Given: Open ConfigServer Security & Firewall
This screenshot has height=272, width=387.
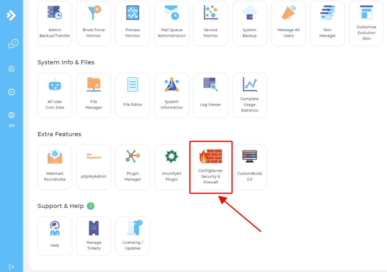Looking at the screenshot, I should 210,167.
